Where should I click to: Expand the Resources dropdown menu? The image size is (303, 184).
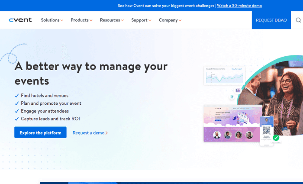pos(112,20)
